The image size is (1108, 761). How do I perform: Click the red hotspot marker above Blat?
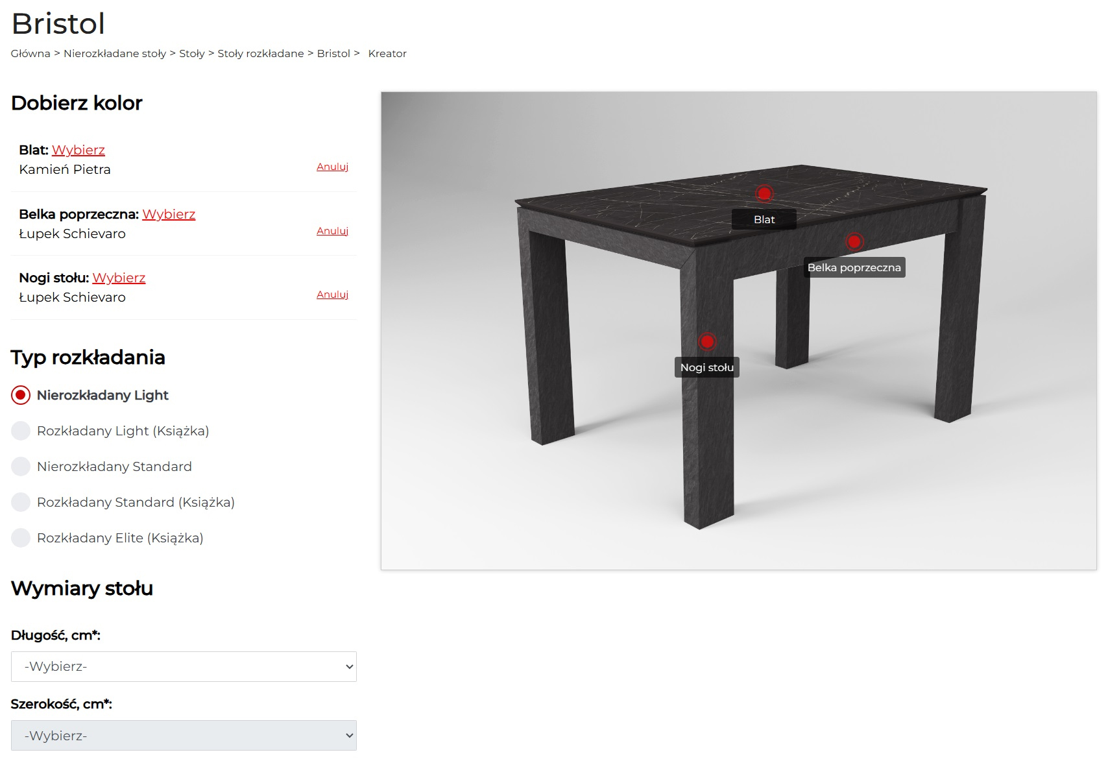click(764, 193)
